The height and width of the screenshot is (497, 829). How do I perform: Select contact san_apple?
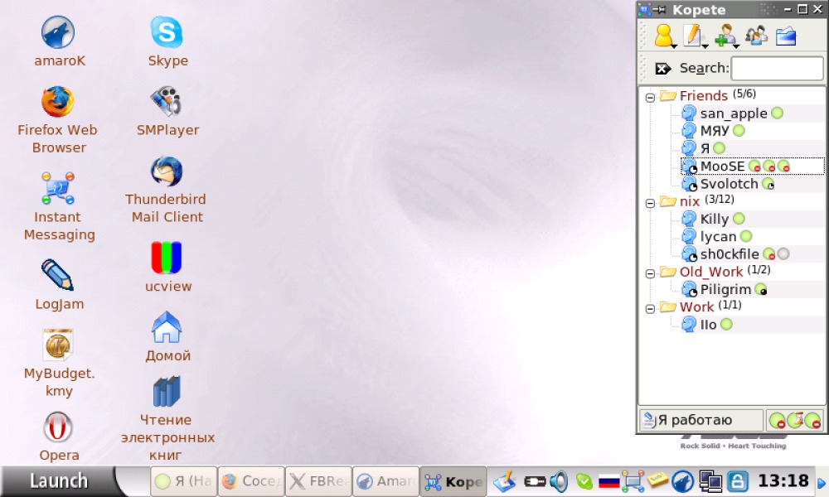[733, 113]
